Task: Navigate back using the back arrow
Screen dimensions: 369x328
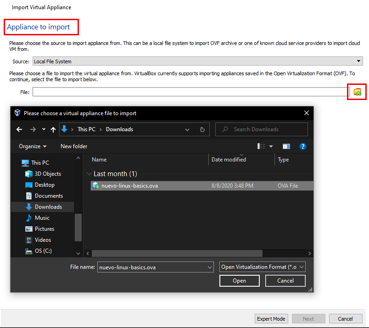Action: click(19, 129)
